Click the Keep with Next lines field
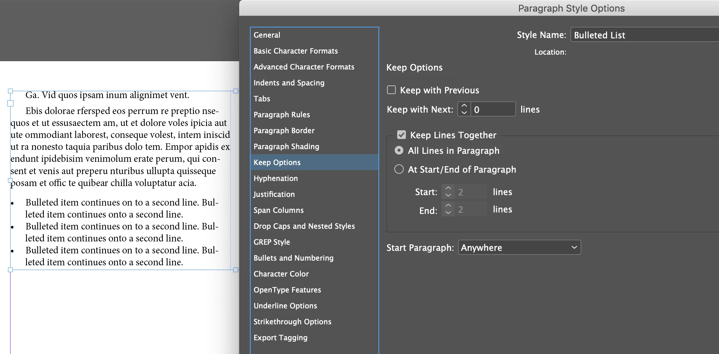The width and height of the screenshot is (719, 354). (493, 109)
